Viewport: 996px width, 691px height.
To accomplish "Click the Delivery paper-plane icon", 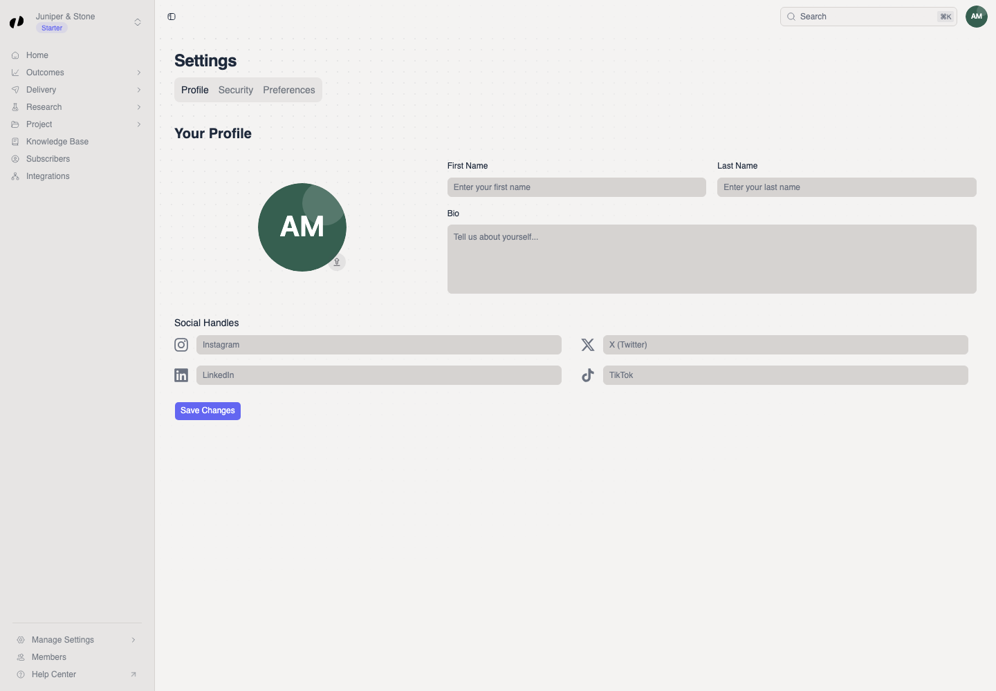I will (15, 90).
